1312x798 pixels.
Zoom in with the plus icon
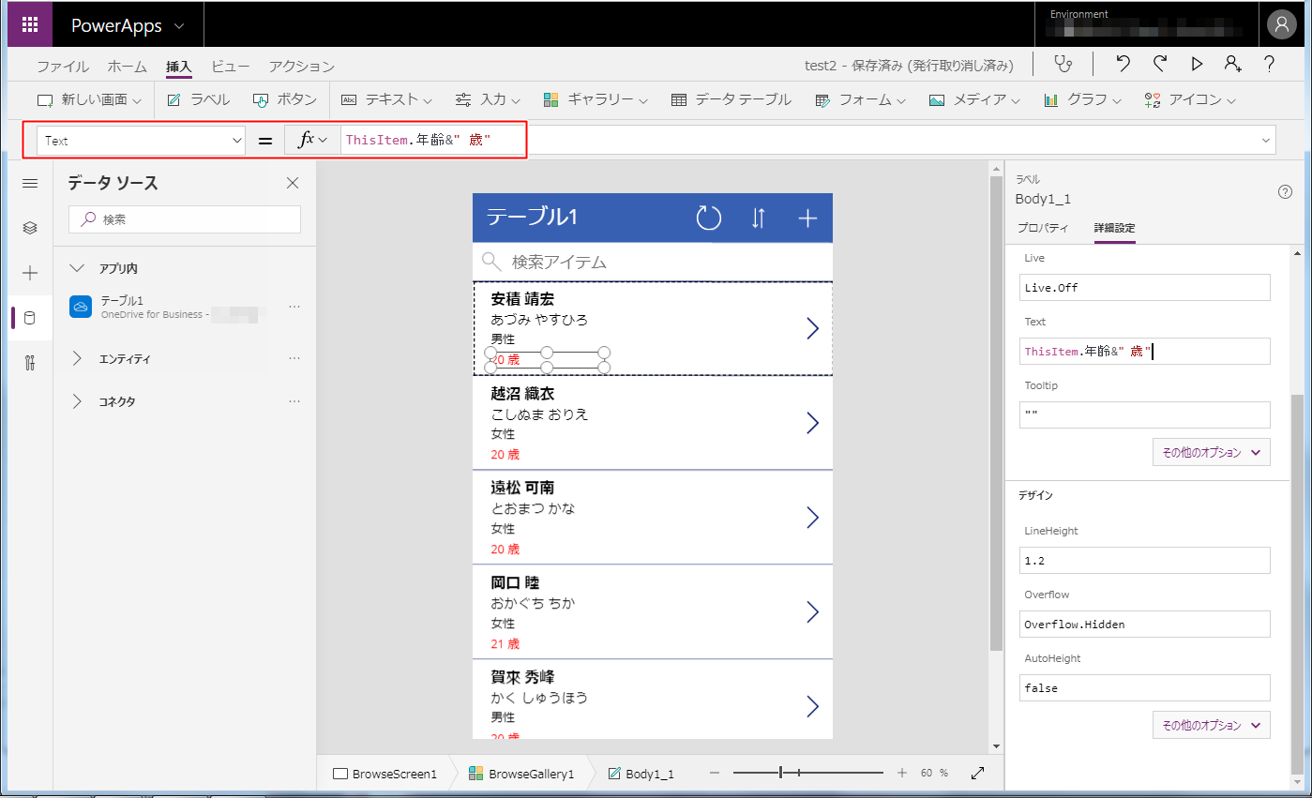pos(902,773)
